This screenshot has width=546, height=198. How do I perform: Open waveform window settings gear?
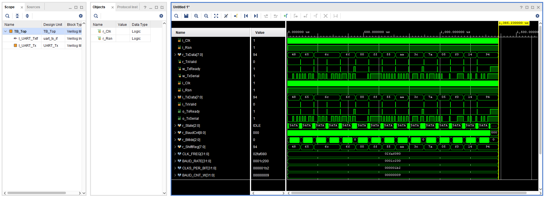point(537,16)
